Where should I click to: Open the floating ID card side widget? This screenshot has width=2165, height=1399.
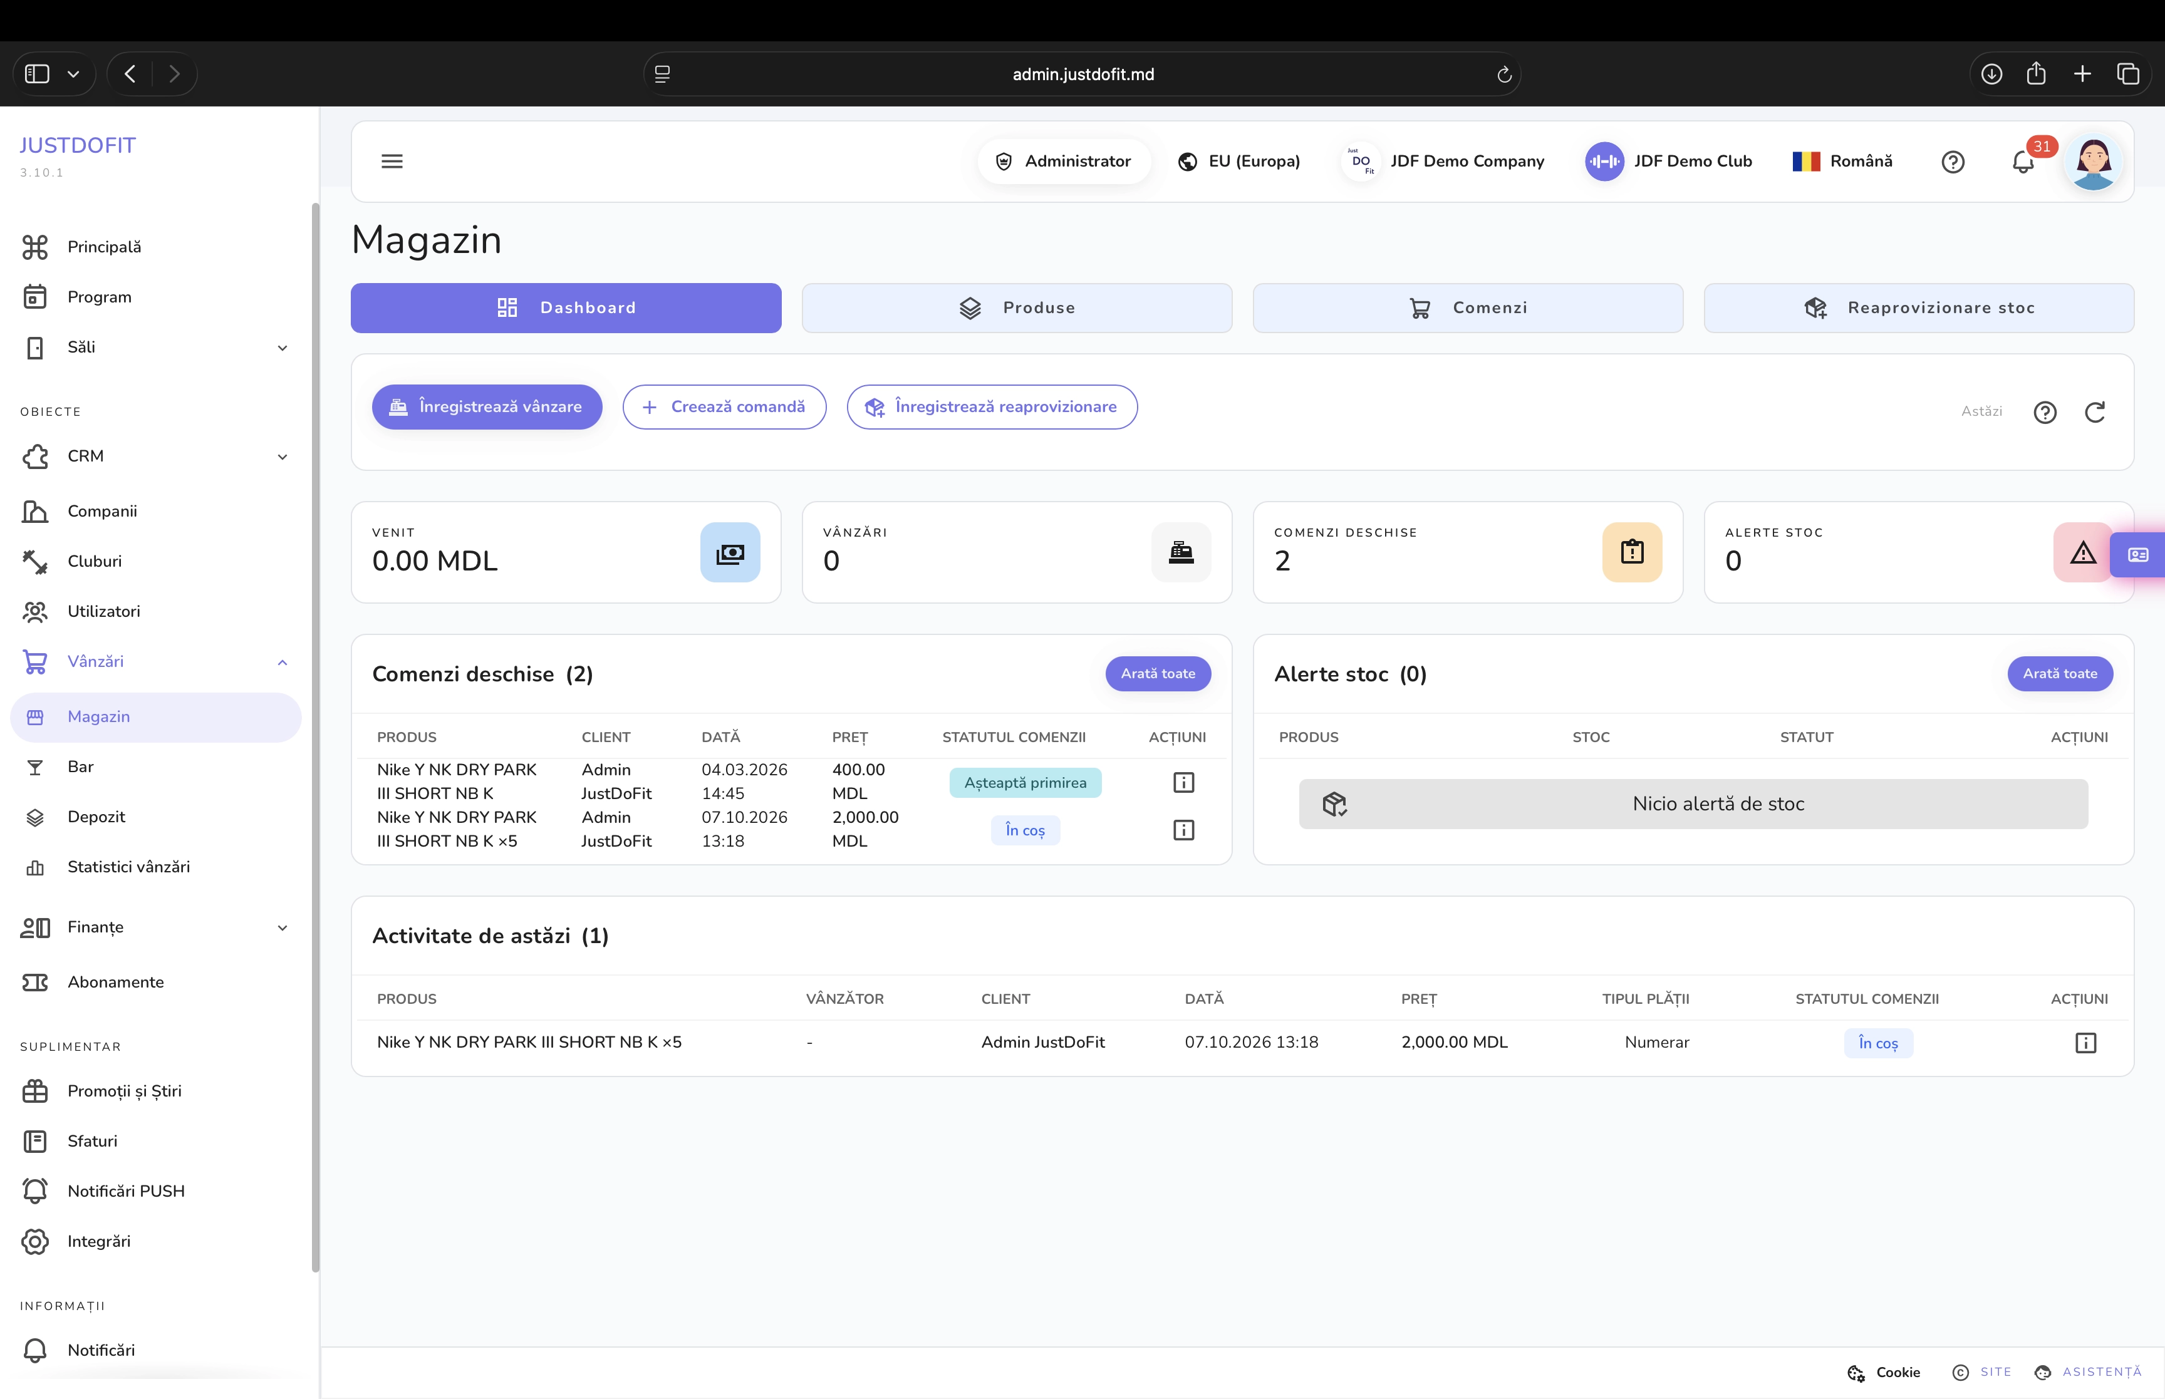click(2137, 554)
